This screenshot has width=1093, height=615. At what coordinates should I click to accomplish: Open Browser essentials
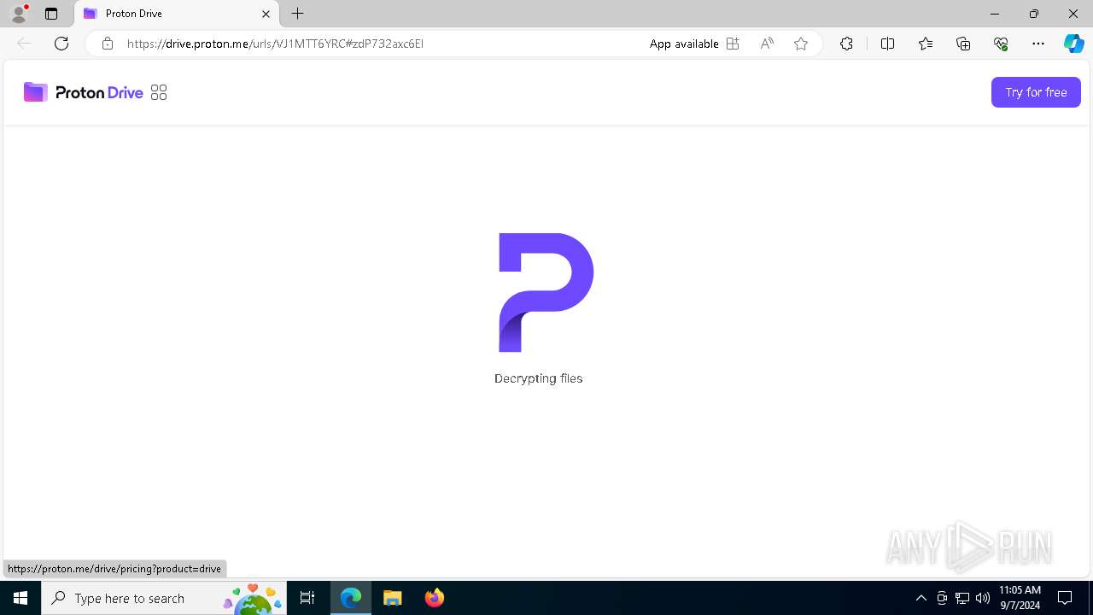point(1001,44)
